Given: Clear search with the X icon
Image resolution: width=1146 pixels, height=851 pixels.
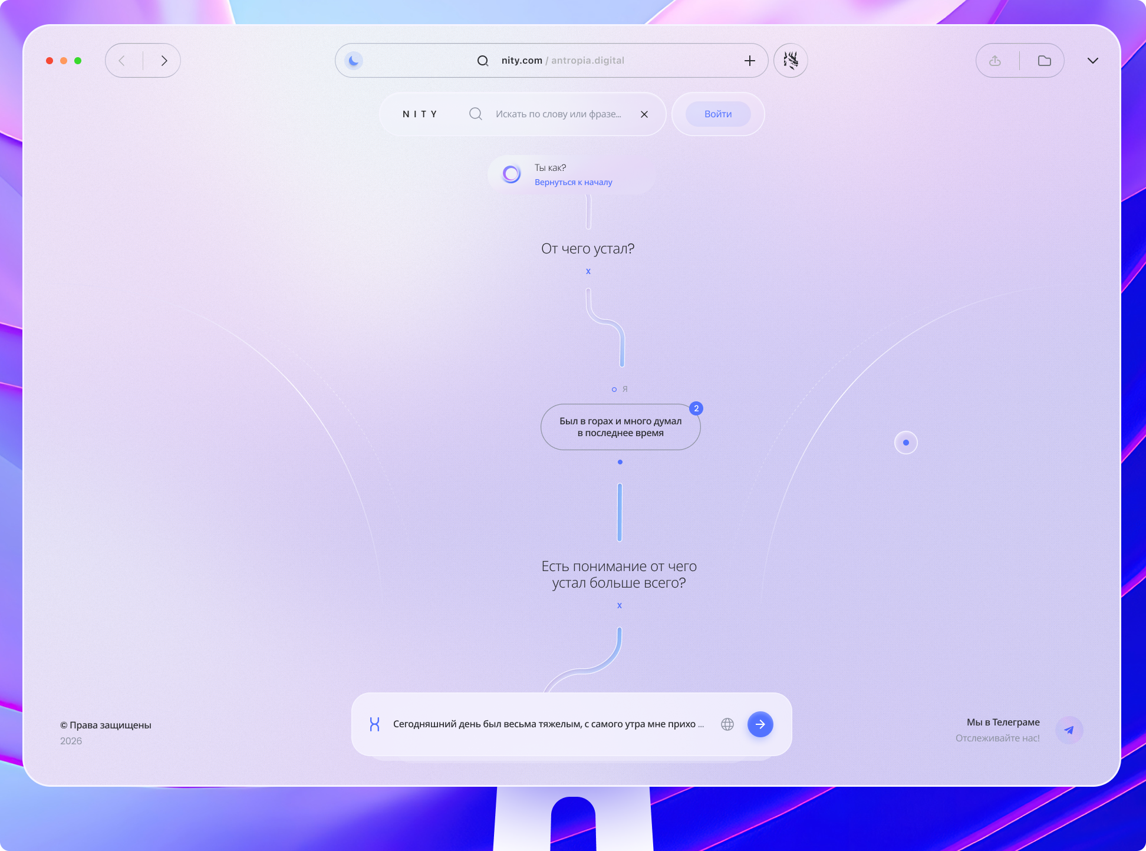Looking at the screenshot, I should click(x=644, y=114).
